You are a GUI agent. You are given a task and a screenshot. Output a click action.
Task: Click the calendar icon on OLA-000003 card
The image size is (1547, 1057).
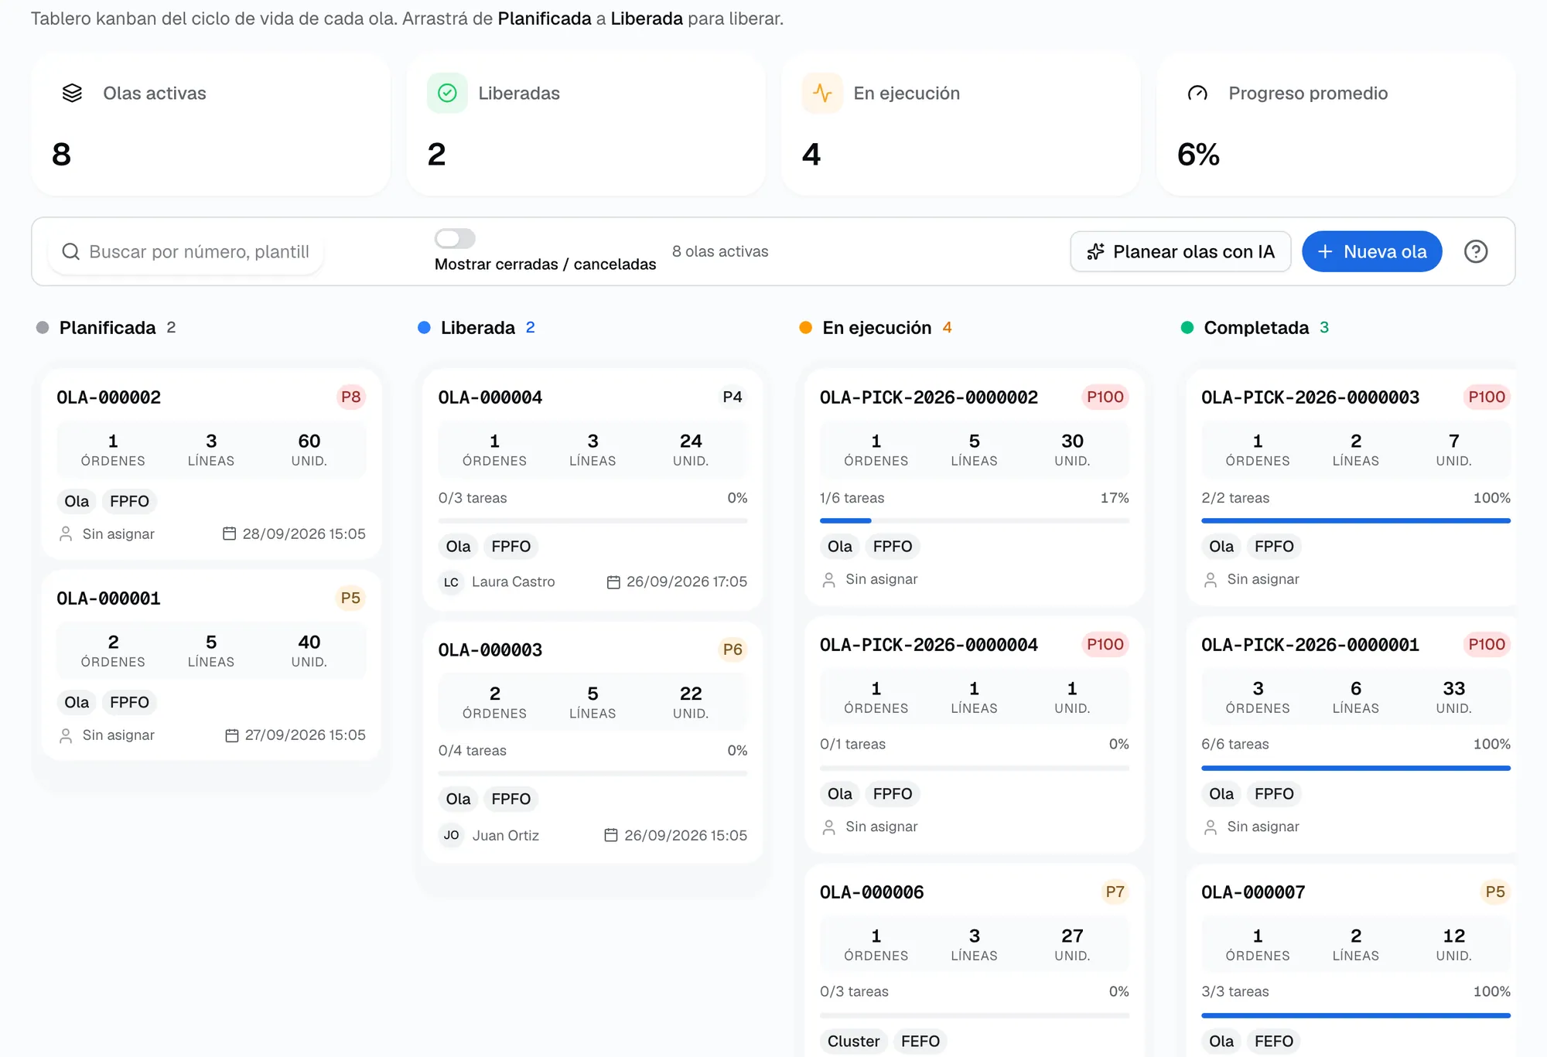coord(611,835)
